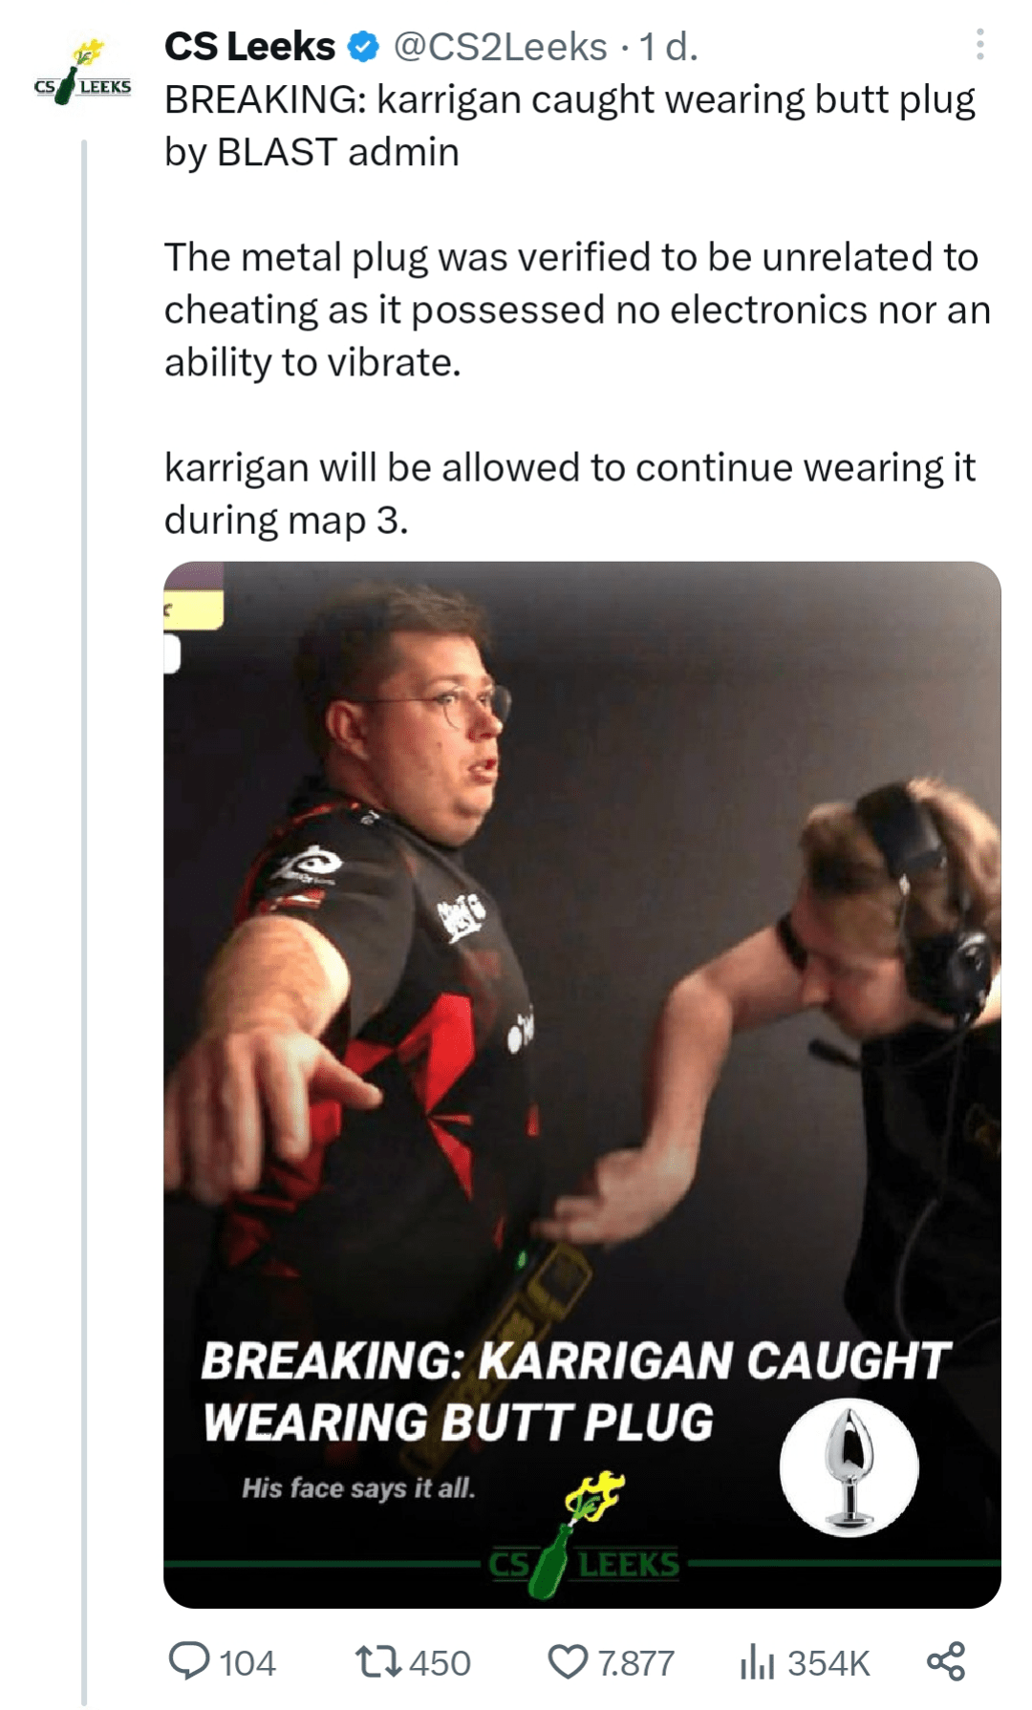Open view analytics bar chart icon

[757, 1661]
